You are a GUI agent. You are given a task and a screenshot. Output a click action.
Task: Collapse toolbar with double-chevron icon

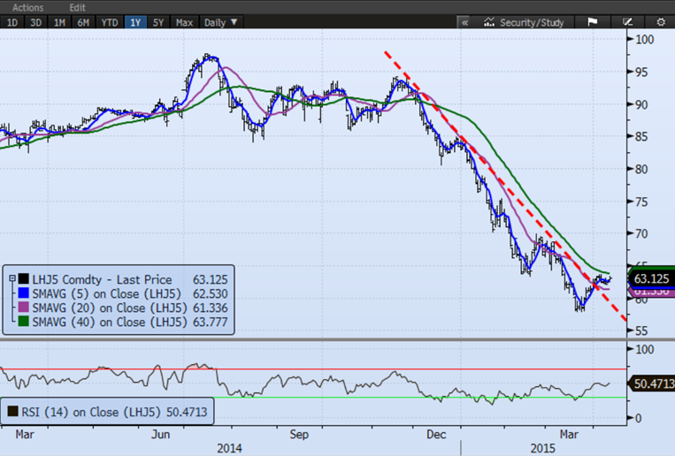tap(464, 22)
